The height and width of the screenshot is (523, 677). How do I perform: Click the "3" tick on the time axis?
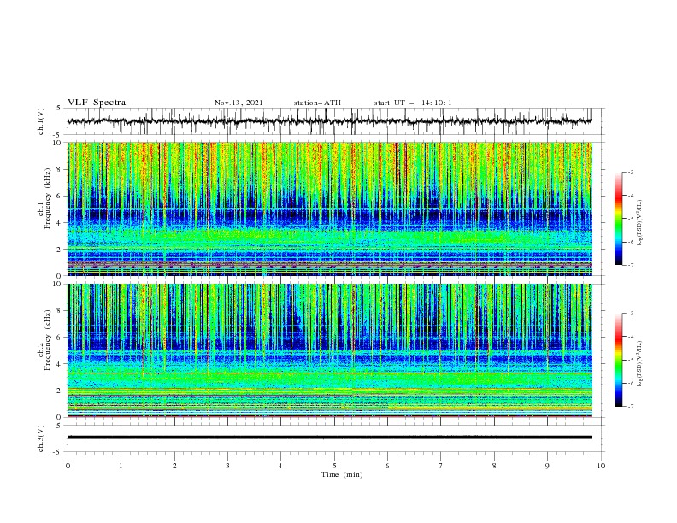pos(227,466)
